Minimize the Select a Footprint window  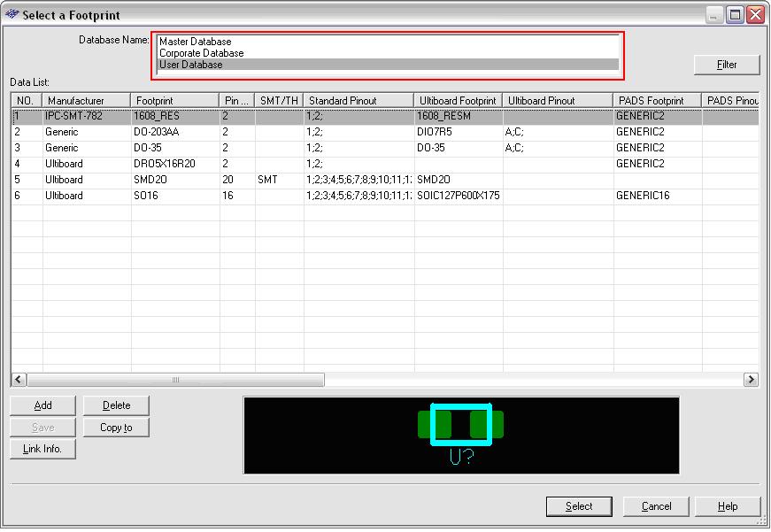[714, 15]
